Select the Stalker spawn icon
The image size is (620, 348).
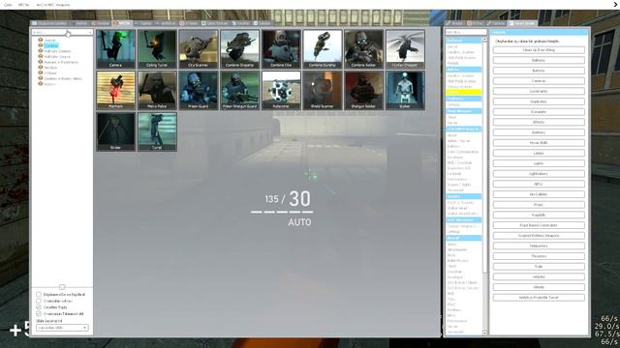405,90
